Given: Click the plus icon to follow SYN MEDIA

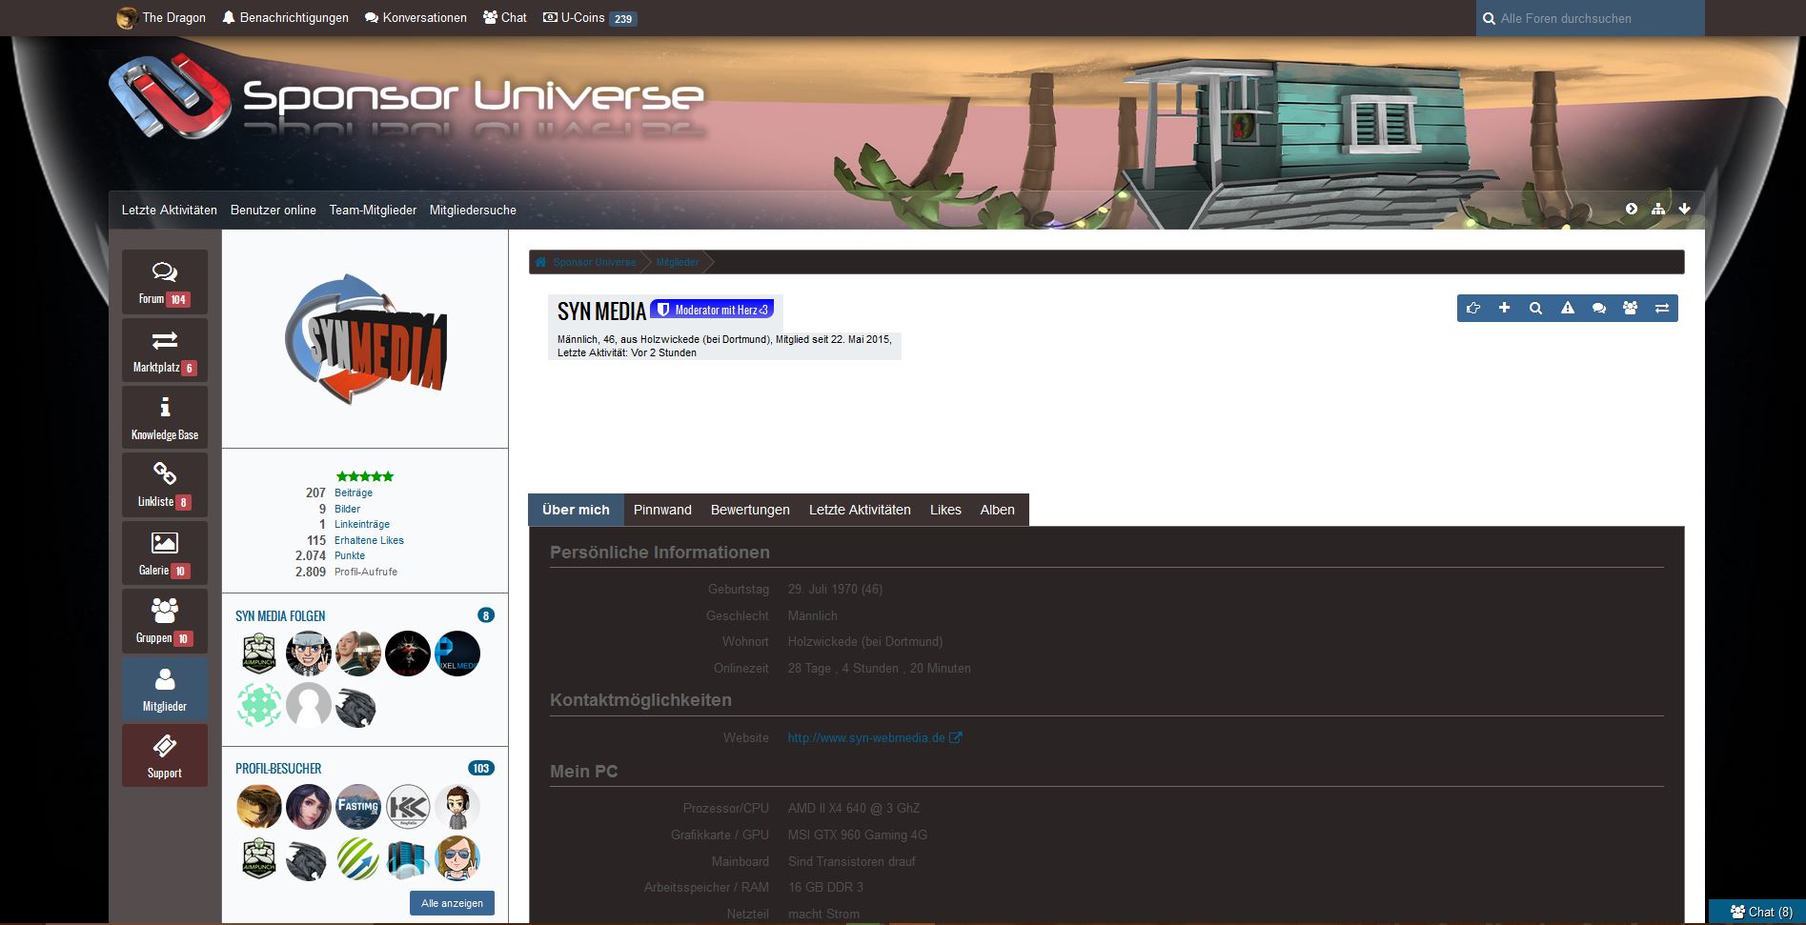Looking at the screenshot, I should coord(1504,308).
